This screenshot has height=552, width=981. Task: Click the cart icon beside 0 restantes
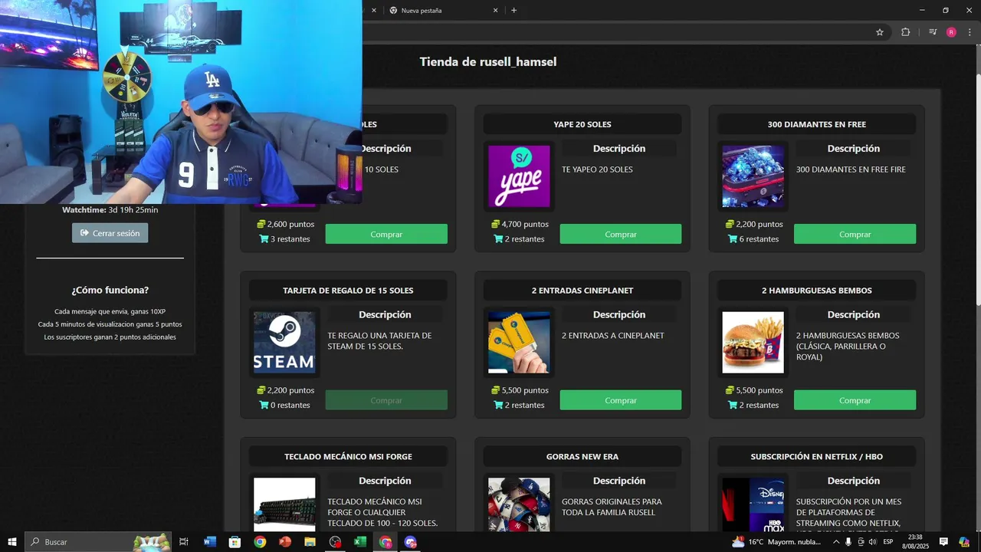[264, 405]
